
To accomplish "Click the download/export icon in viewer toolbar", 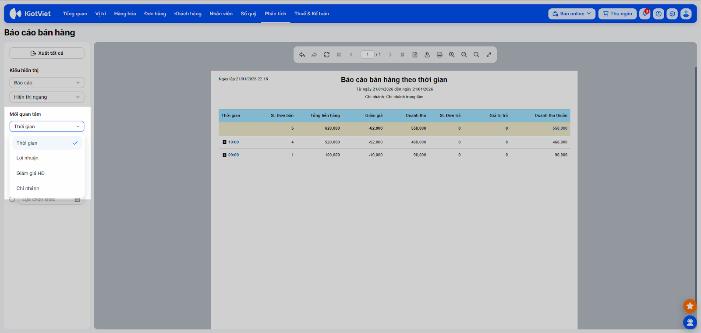I will tap(427, 55).
